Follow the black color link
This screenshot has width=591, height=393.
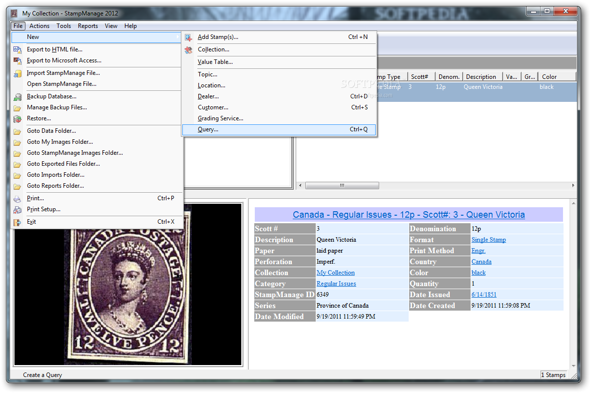point(478,273)
